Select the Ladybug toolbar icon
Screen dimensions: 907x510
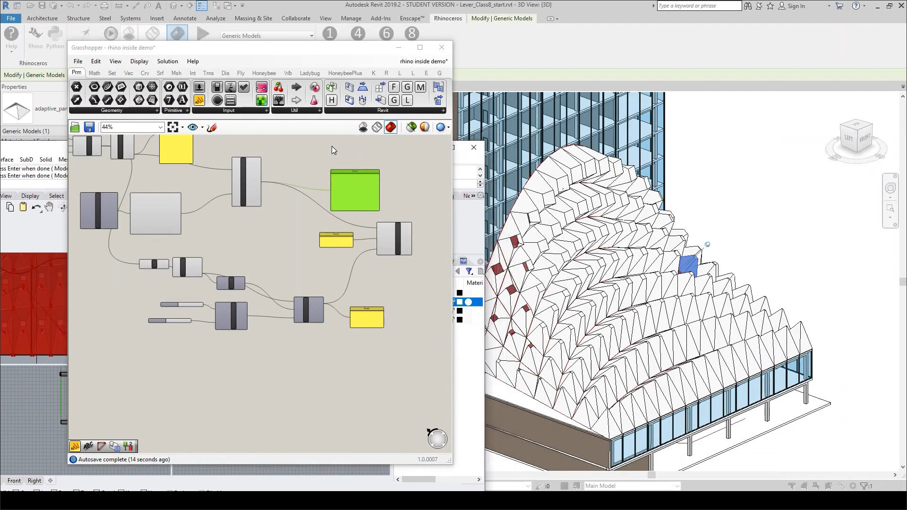click(x=309, y=73)
